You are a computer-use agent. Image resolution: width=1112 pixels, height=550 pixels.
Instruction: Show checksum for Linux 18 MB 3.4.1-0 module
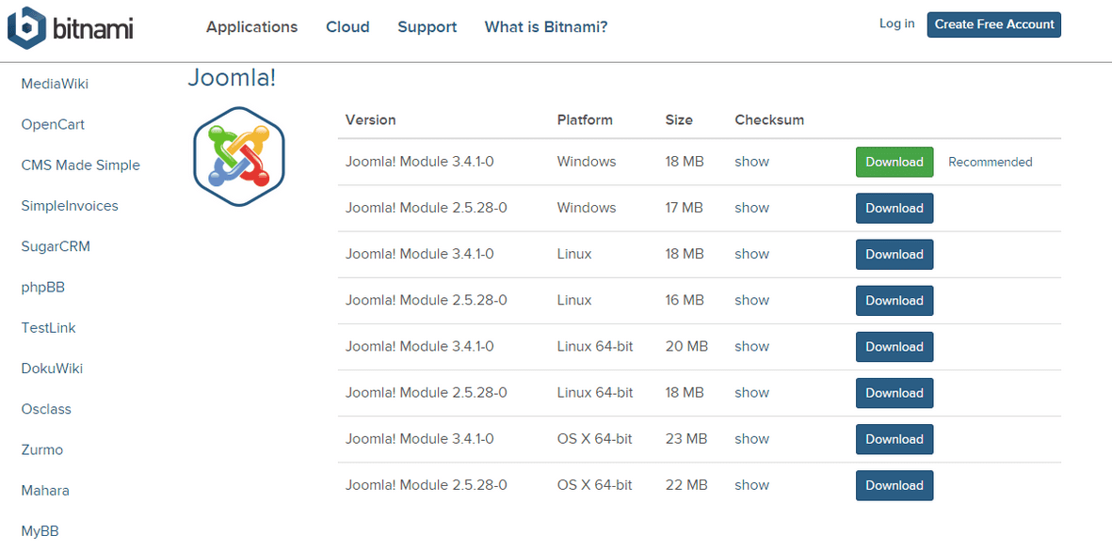point(751,254)
